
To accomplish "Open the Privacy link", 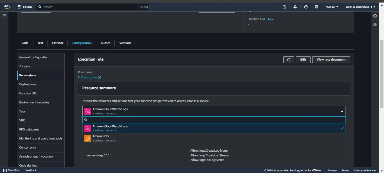I will tap(332, 170).
